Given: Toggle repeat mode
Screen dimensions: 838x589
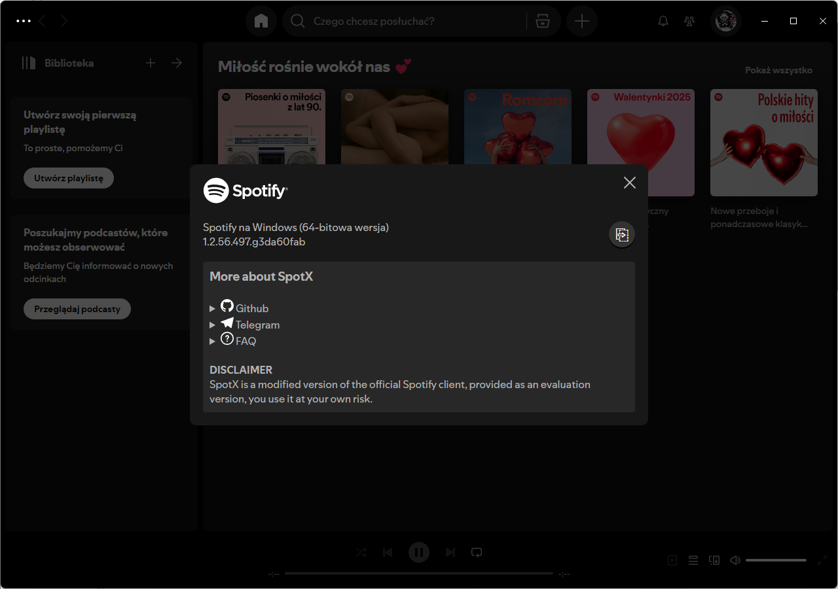Looking at the screenshot, I should 477,552.
